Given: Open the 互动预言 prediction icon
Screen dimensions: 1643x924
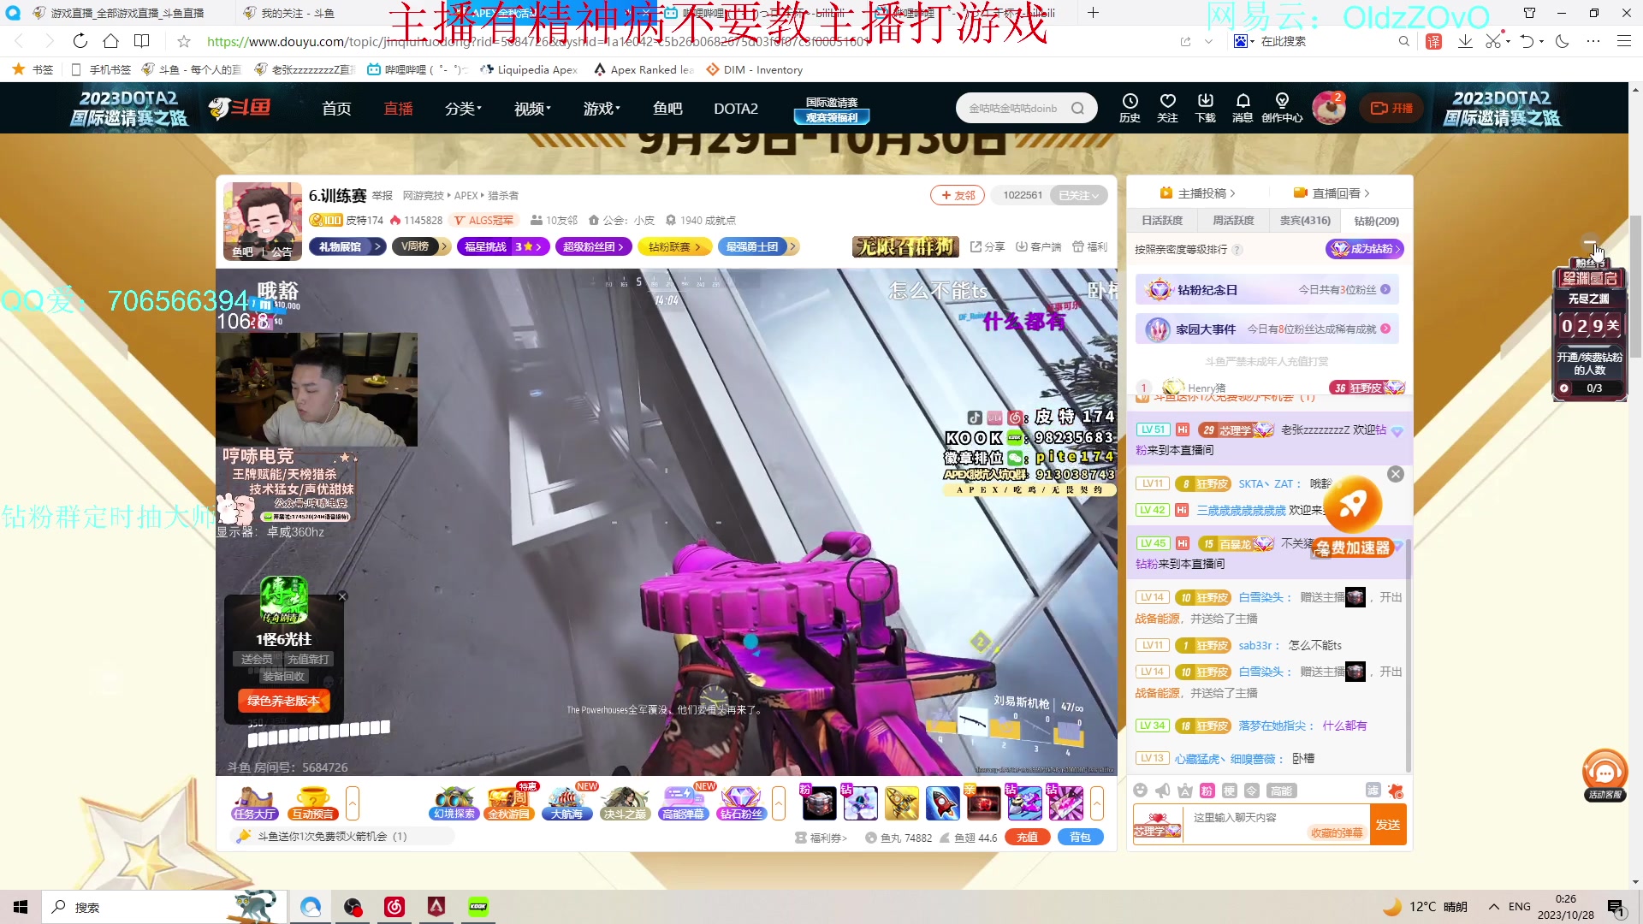Looking at the screenshot, I should [312, 803].
